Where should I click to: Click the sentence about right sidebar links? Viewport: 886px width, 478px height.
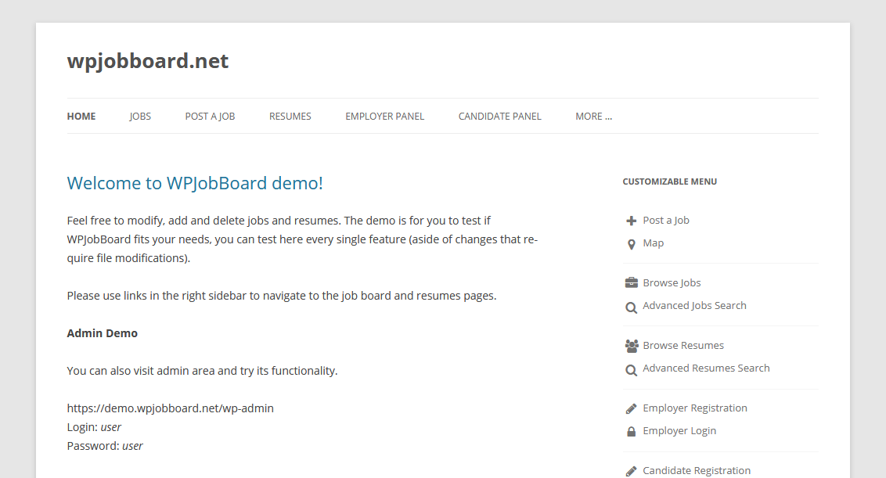pyautogui.click(x=282, y=296)
